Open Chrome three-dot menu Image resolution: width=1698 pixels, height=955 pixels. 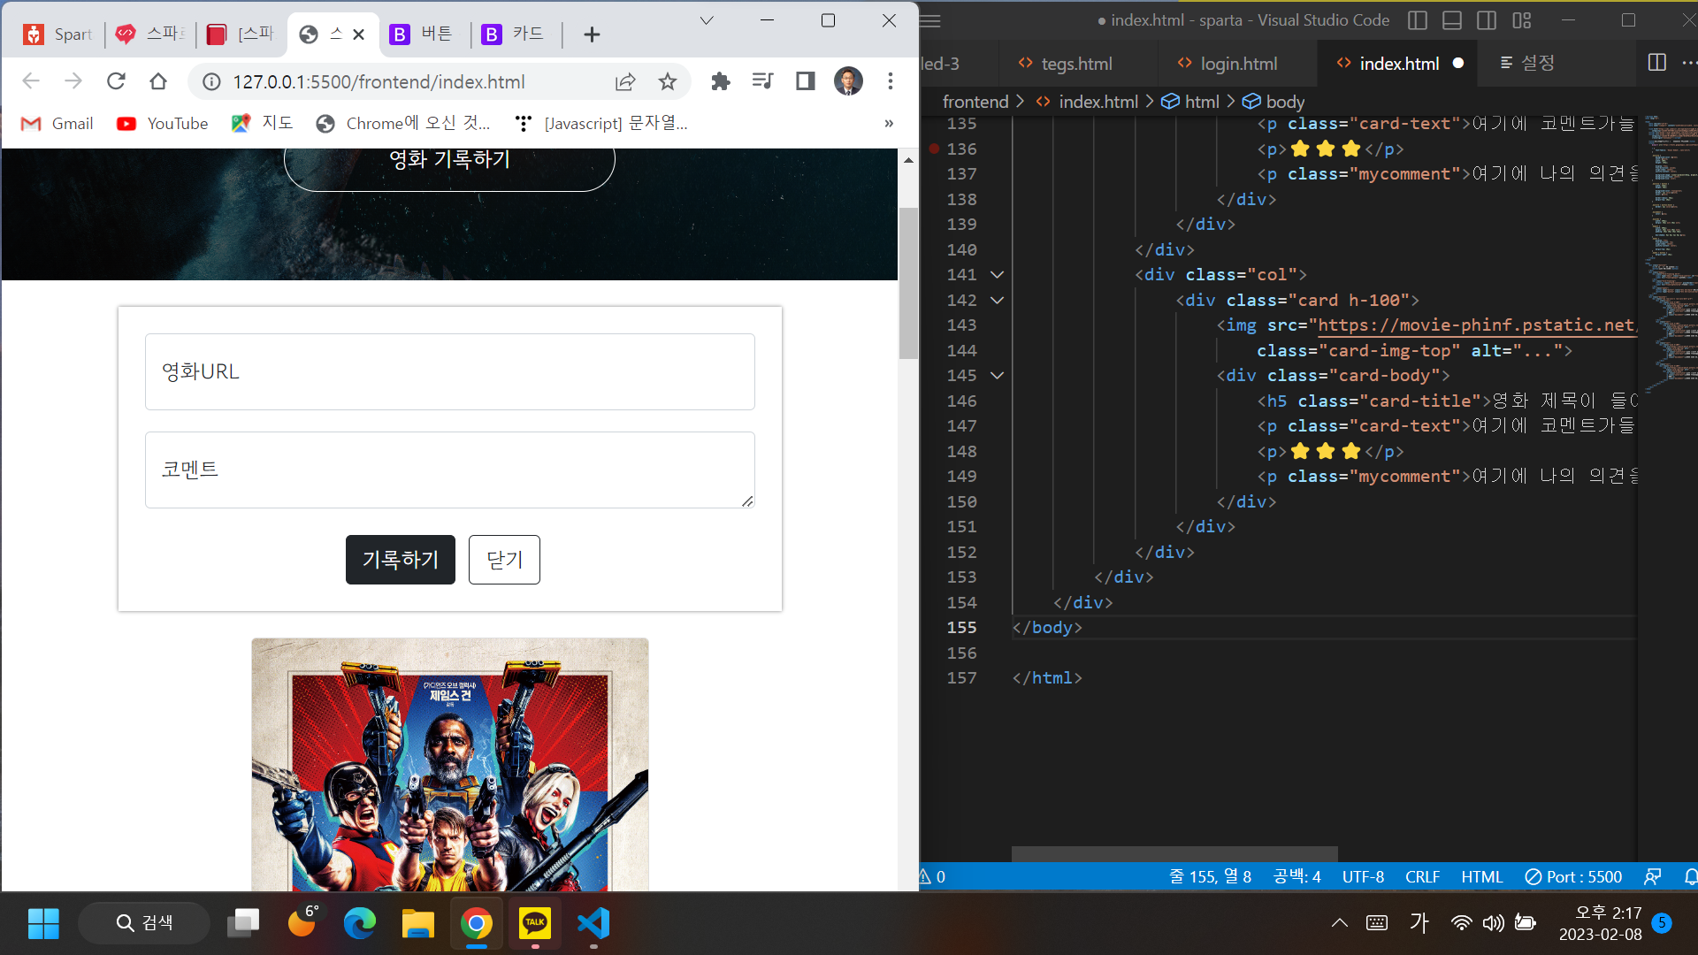[x=891, y=81]
